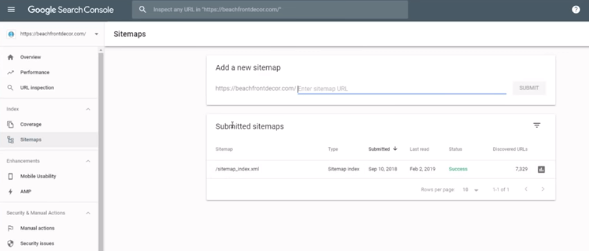Click the Mobile Usability phone icon

(x=10, y=176)
